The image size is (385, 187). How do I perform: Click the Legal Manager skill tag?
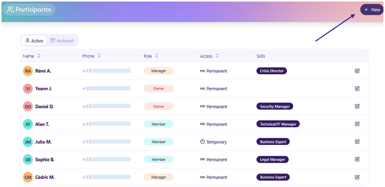tap(272, 159)
